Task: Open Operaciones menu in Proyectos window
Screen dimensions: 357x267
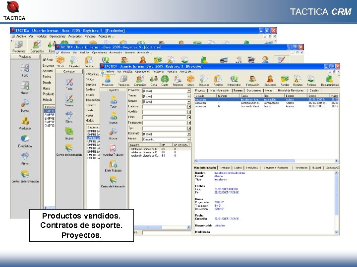Action: tap(142, 72)
